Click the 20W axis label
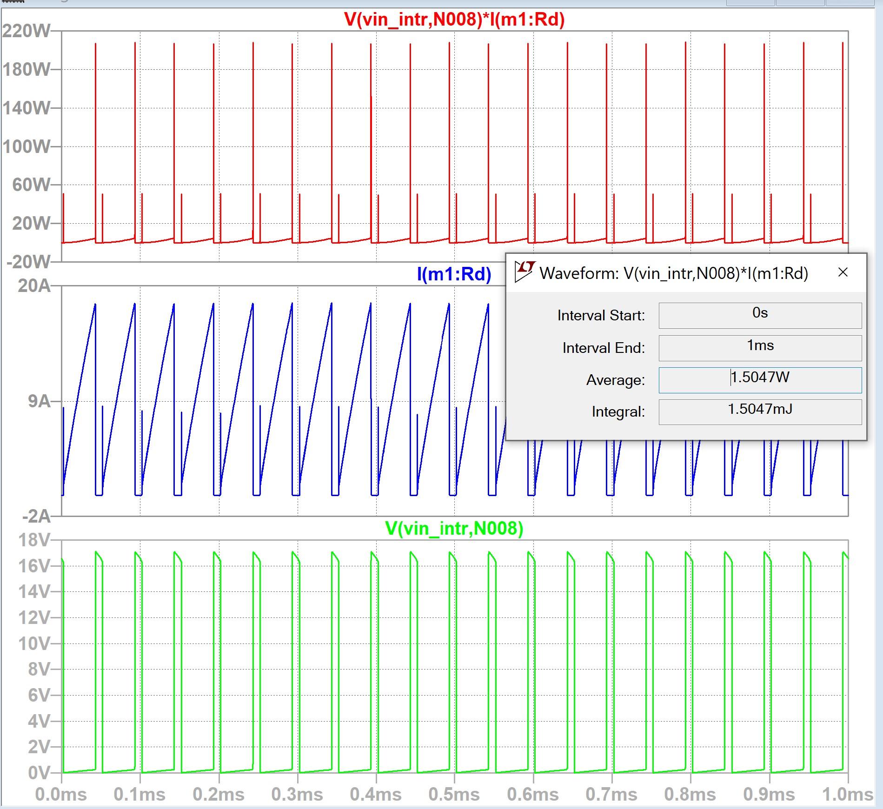This screenshot has height=809, width=883. (x=31, y=224)
